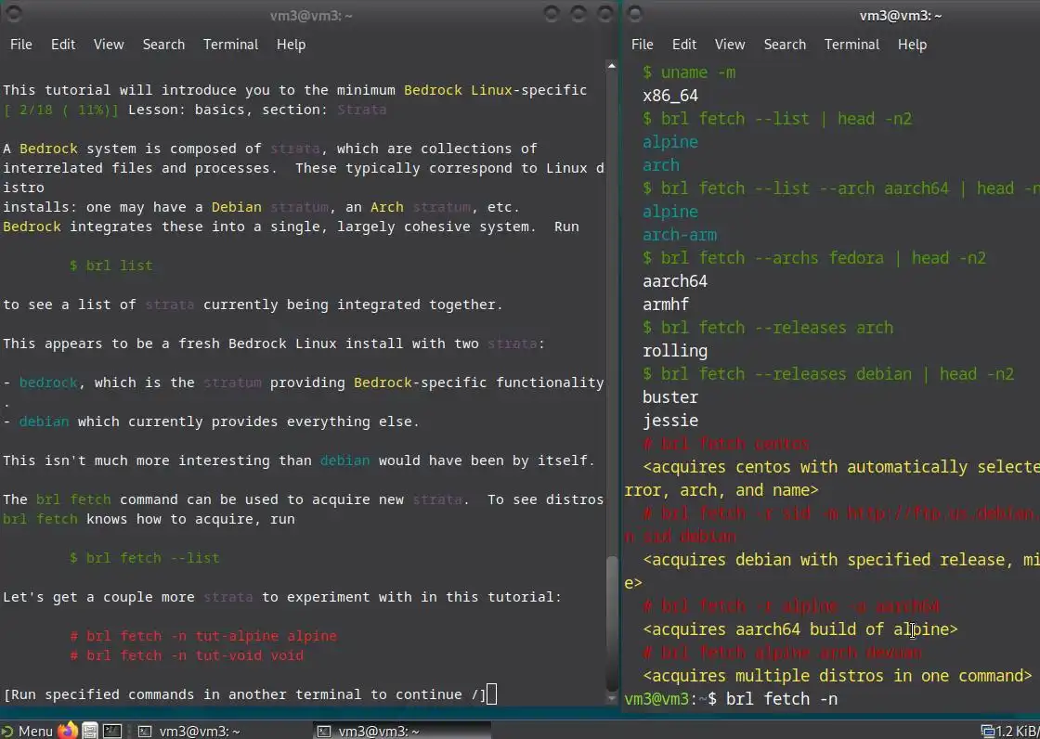The image size is (1040, 739).
Task: Click the '$ uname -m' command line
Action: click(689, 72)
